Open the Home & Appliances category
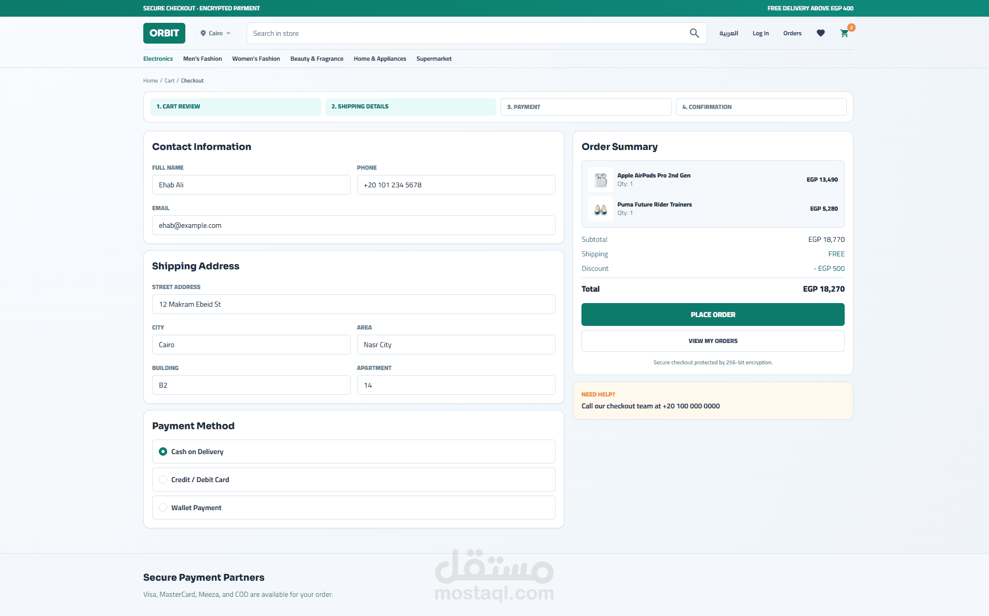 (380, 59)
